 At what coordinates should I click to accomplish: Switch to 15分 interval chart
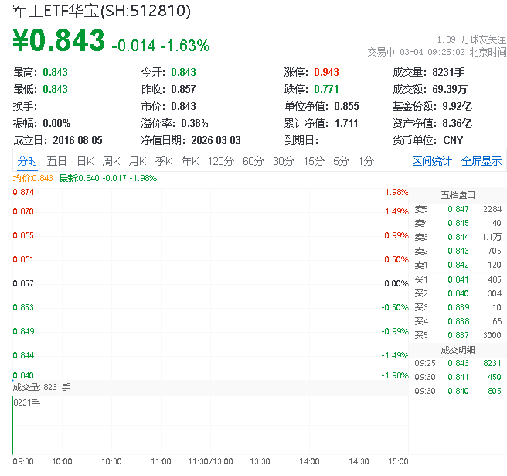click(x=313, y=161)
